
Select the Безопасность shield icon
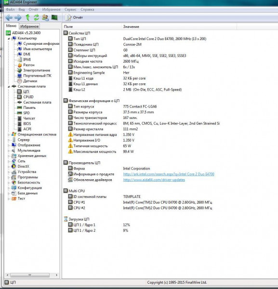click(14, 183)
